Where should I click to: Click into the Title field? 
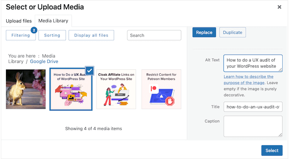[x=253, y=107]
